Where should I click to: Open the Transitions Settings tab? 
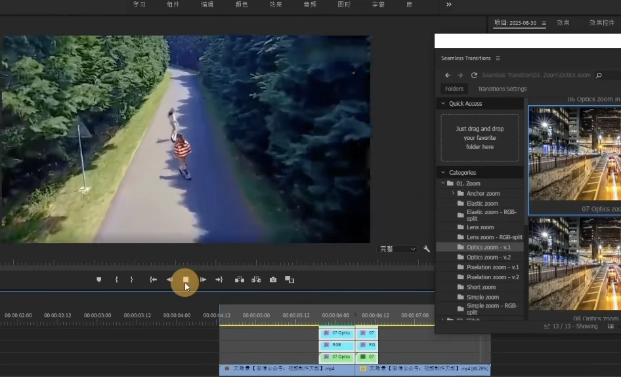click(x=502, y=89)
